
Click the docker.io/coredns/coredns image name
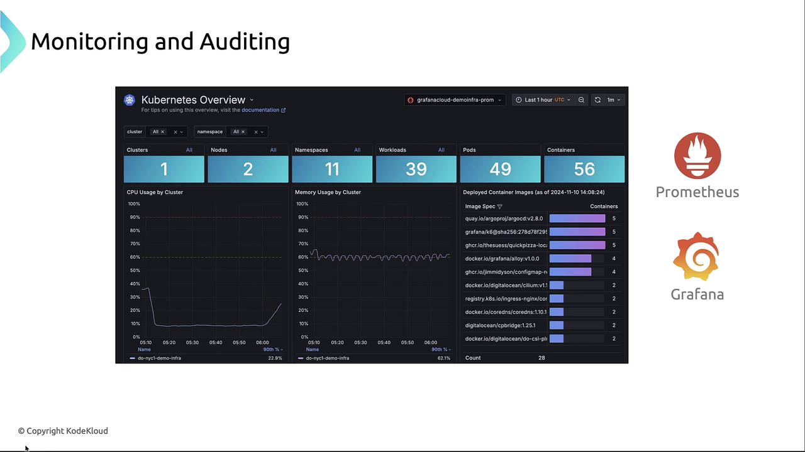coord(506,312)
